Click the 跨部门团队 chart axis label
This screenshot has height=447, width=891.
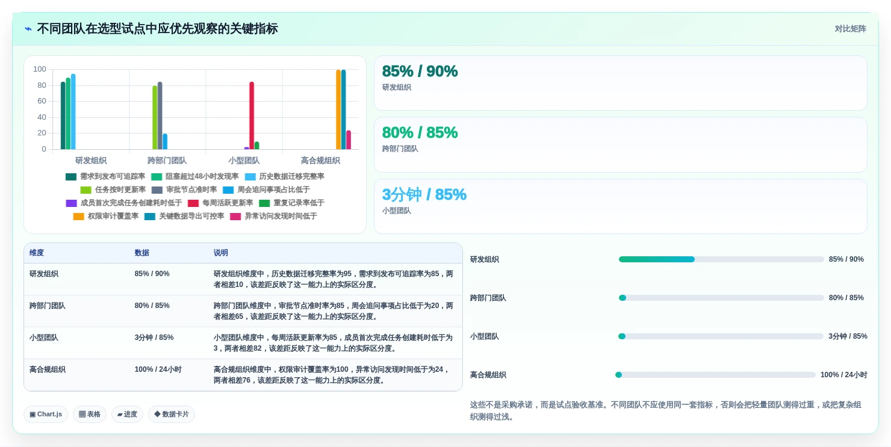click(x=167, y=161)
